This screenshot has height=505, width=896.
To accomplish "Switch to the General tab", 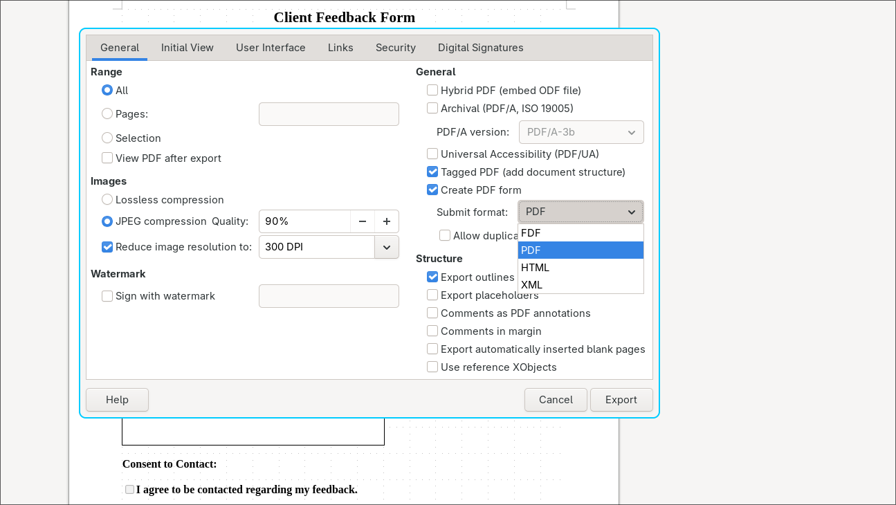I will [x=120, y=48].
